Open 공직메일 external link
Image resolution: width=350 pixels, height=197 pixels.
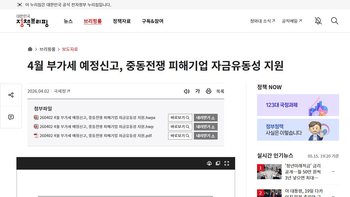point(292,21)
